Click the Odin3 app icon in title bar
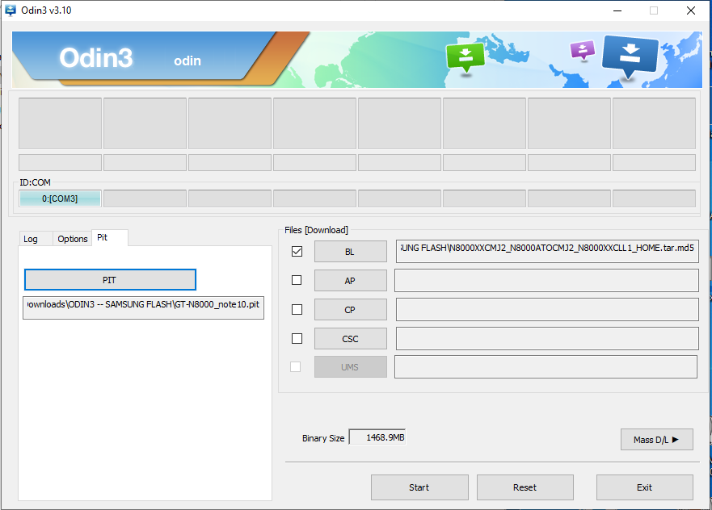The image size is (712, 510). pyautogui.click(x=10, y=10)
